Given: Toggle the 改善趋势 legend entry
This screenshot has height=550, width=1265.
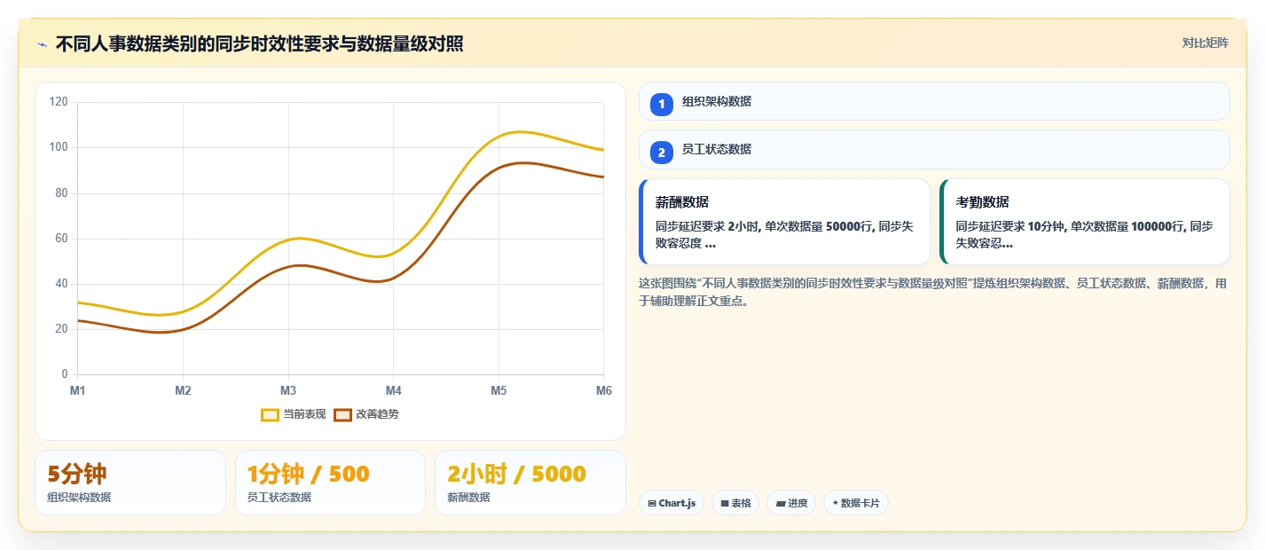Looking at the screenshot, I should tap(366, 414).
